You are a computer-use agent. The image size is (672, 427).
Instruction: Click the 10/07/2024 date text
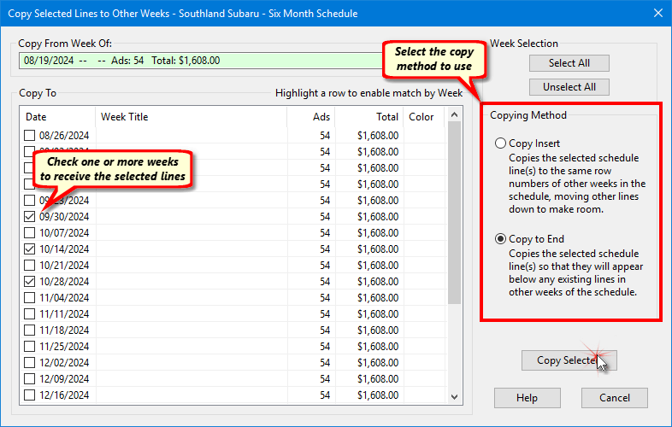64,233
